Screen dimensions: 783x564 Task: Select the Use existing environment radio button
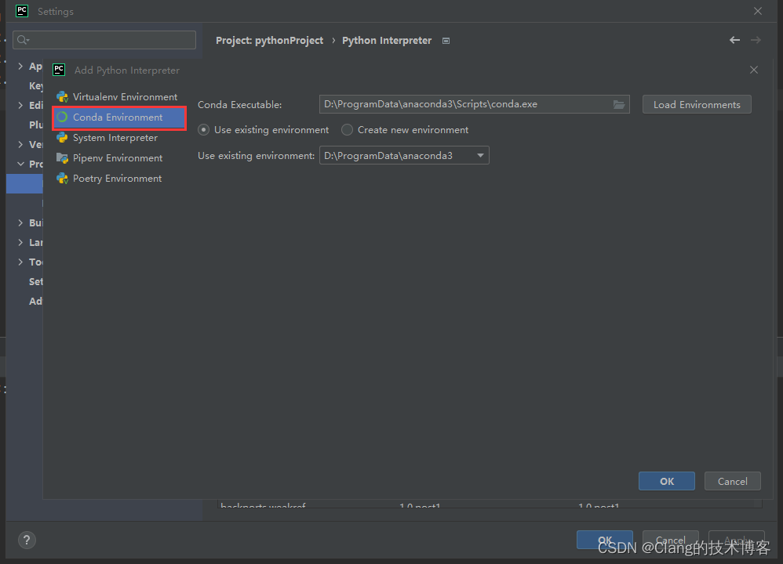pyautogui.click(x=204, y=130)
